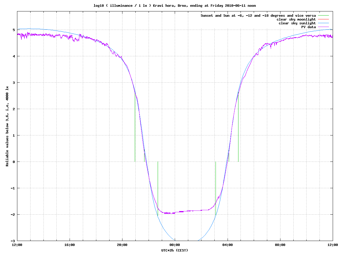
Task: Click the 00:00 x-axis tick label
Action: 175,245
